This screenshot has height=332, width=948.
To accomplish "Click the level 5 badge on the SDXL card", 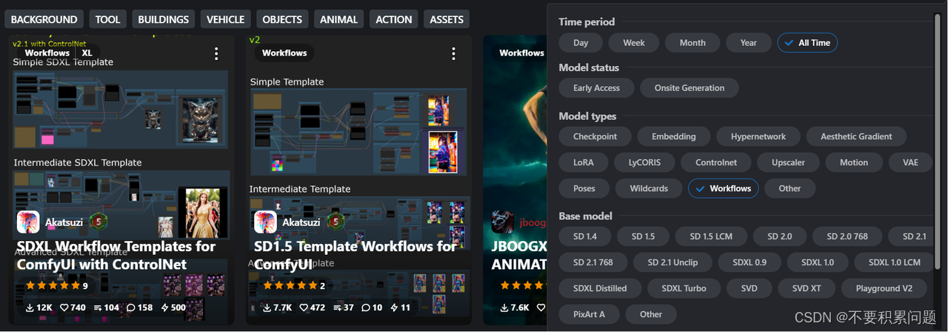I will pyautogui.click(x=99, y=222).
